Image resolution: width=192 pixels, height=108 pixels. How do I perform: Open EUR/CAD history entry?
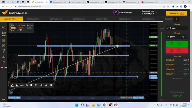tap(177, 60)
